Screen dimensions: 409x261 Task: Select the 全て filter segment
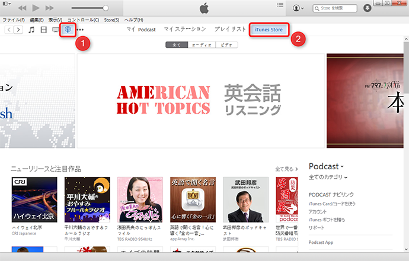(x=177, y=45)
